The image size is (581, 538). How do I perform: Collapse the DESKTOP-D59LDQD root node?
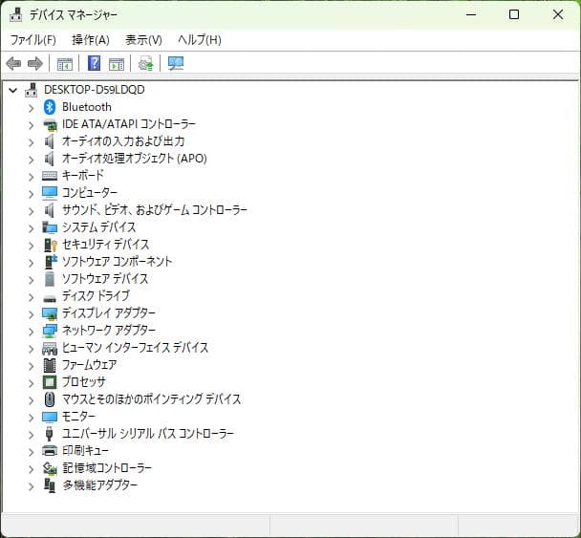pyautogui.click(x=13, y=90)
